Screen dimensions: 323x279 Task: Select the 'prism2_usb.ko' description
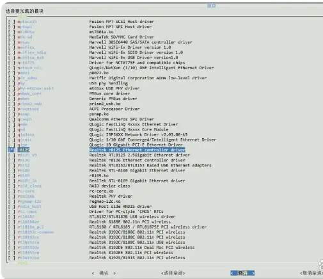coord(105,104)
